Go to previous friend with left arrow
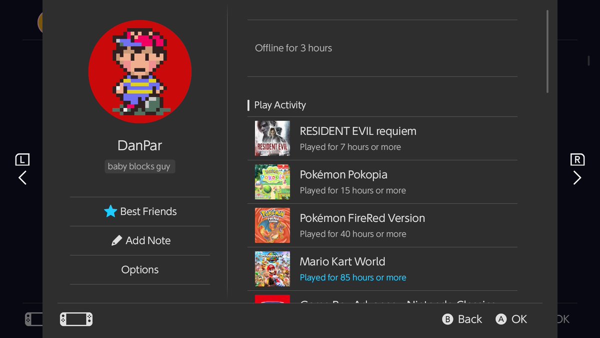This screenshot has width=600, height=338. pyautogui.click(x=22, y=178)
